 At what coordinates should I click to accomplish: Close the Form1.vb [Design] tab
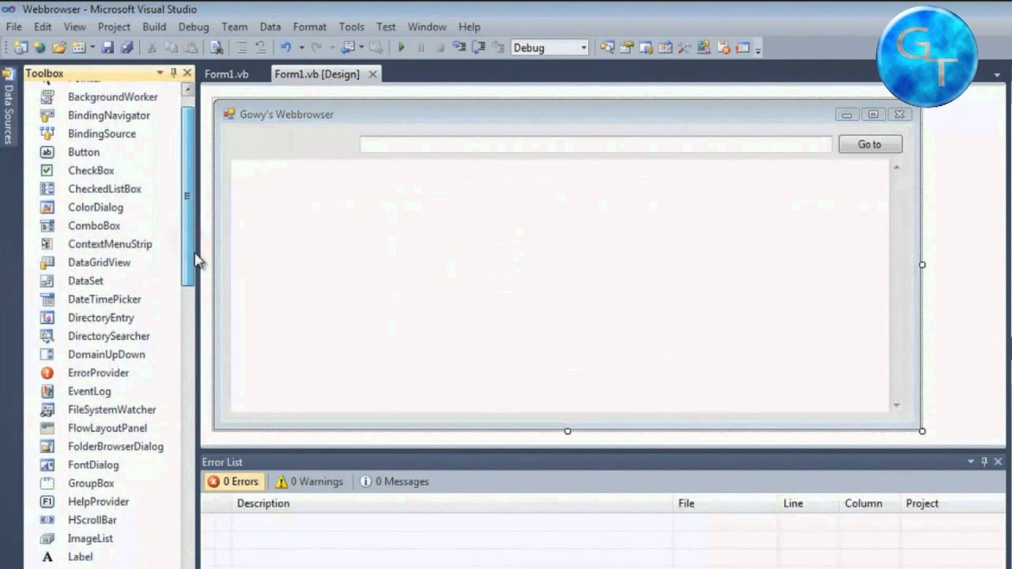click(372, 73)
